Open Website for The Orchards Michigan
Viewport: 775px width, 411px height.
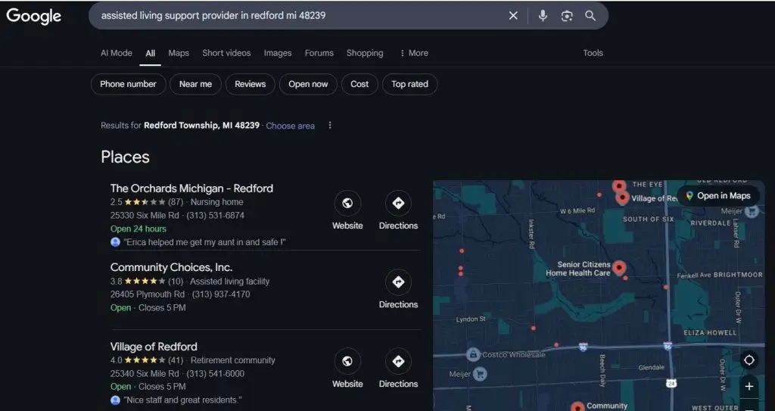point(347,210)
